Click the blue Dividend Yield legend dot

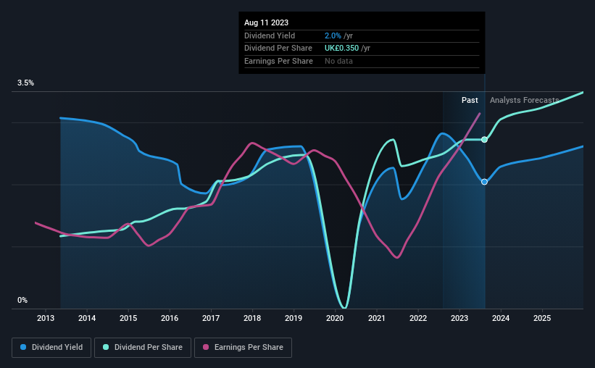tap(23, 347)
